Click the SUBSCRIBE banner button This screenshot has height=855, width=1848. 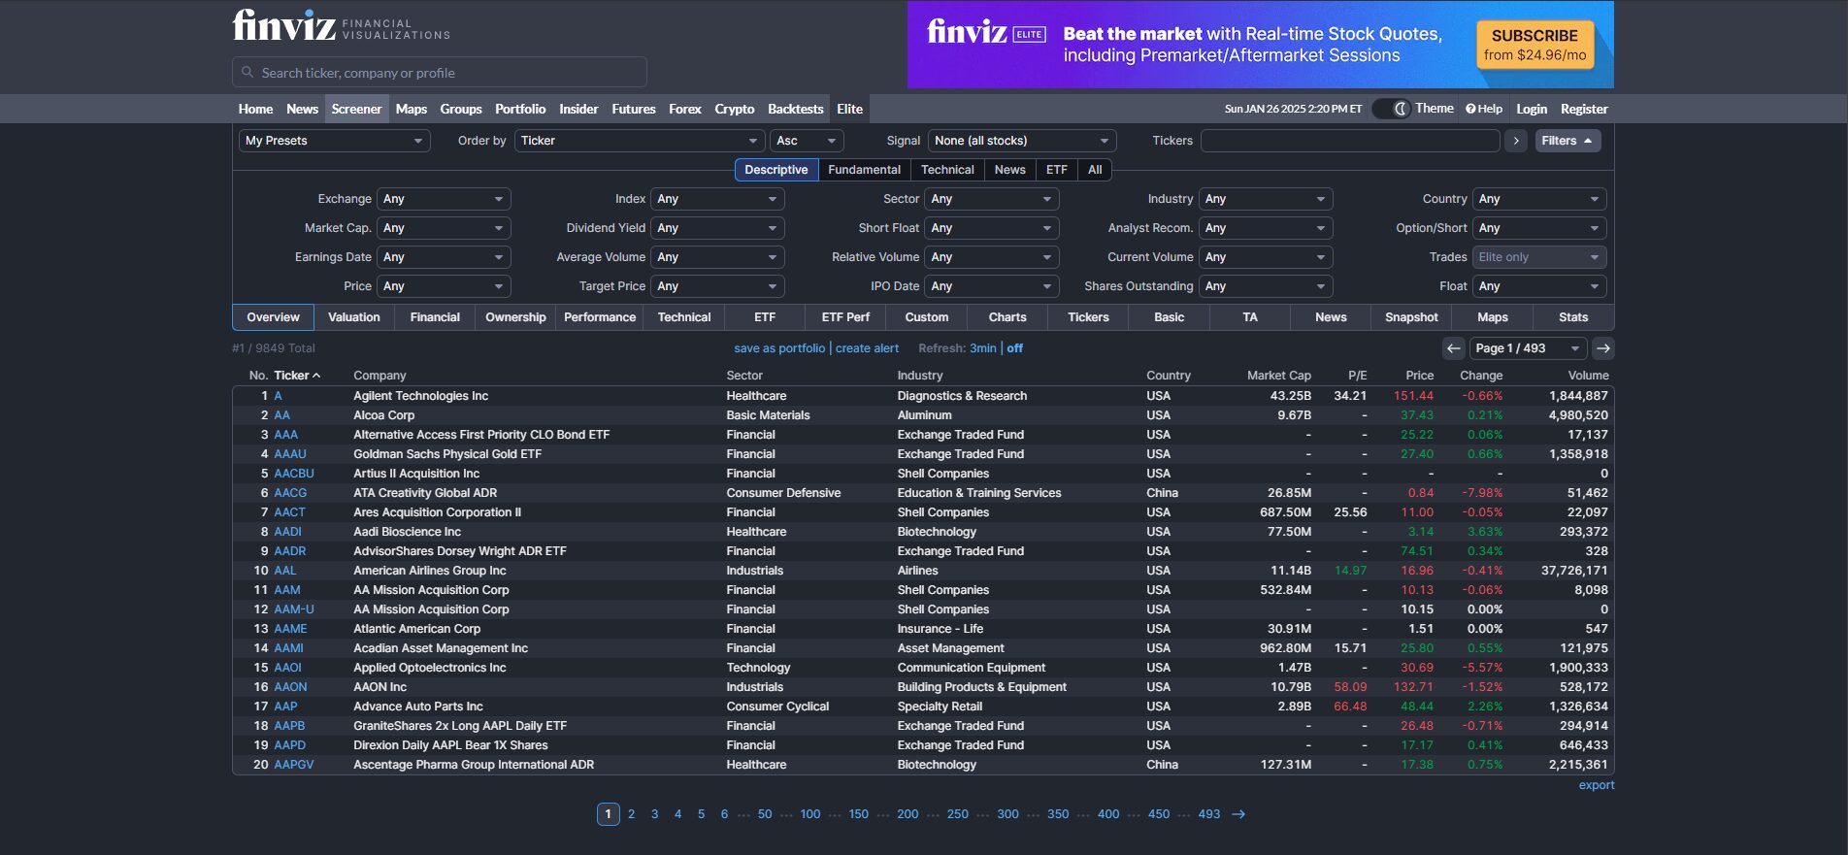pos(1534,45)
